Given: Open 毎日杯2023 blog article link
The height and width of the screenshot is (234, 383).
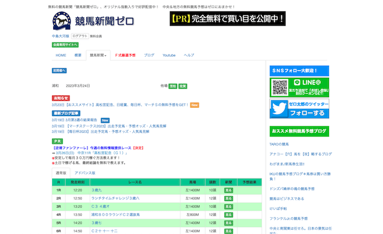Looking at the screenshot, I should [101, 132].
